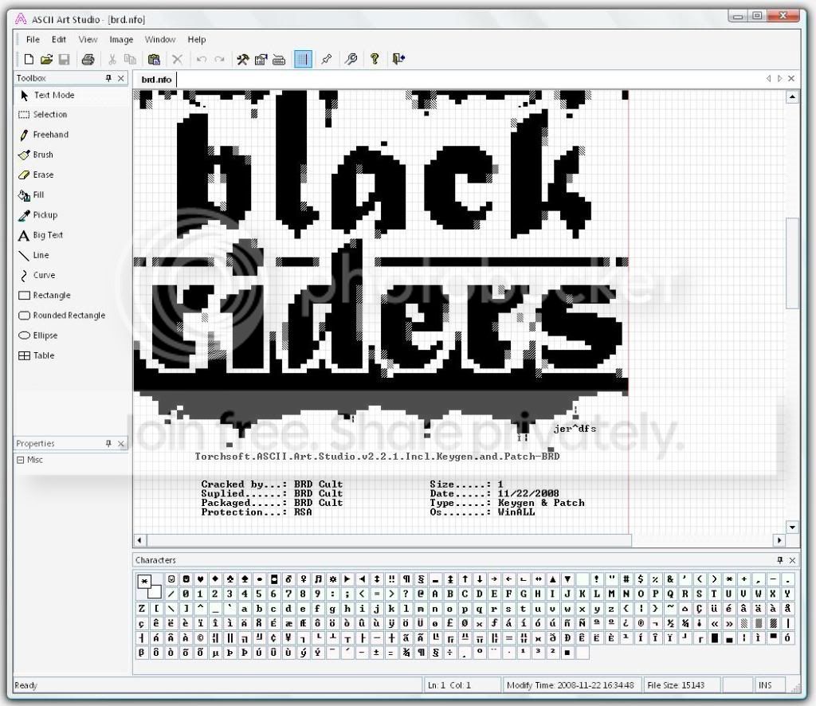Click the keyboard Characters panel icon
Image resolution: width=816 pixels, height=706 pixels.
[279, 59]
